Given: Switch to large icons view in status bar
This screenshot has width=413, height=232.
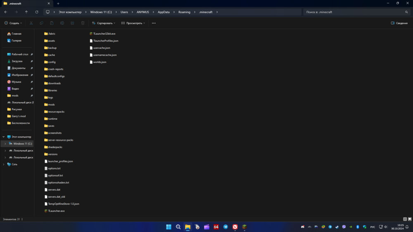Looking at the screenshot, I should pos(410,219).
